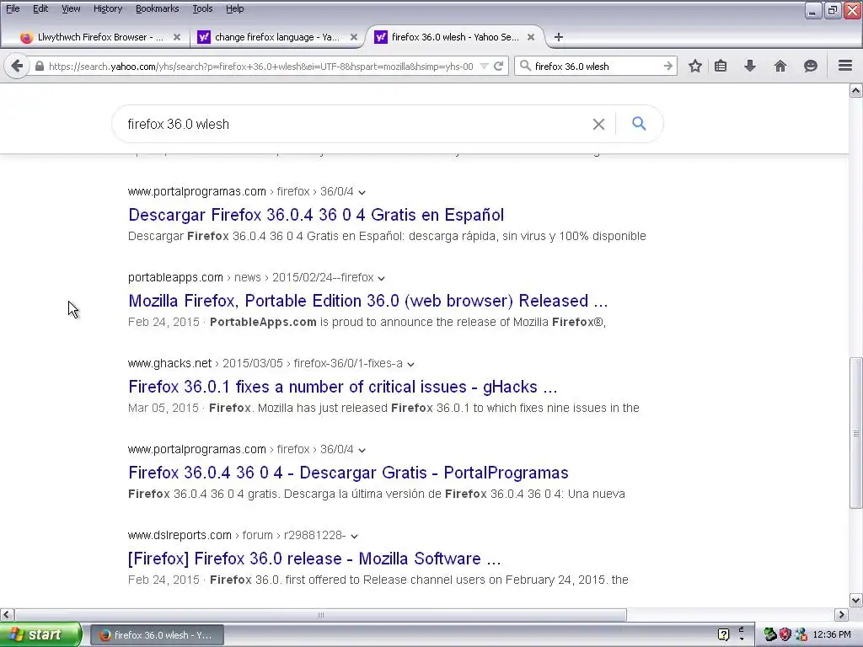
Task: Open the View menu
Action: [x=71, y=8]
